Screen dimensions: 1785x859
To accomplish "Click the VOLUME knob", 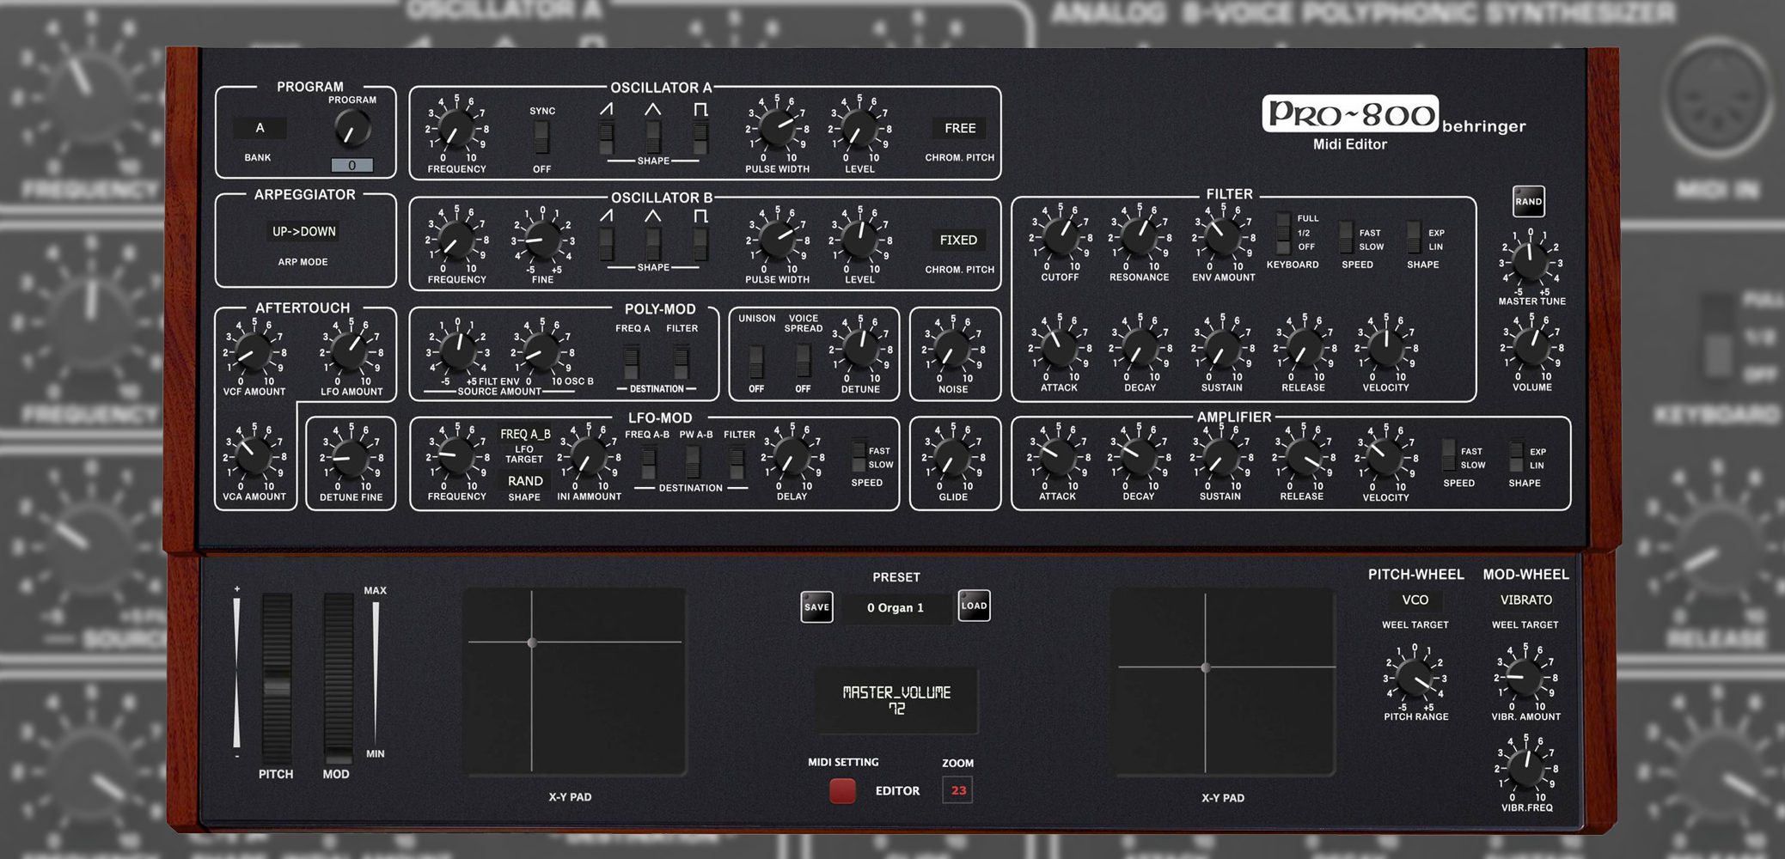I will coord(1532,347).
